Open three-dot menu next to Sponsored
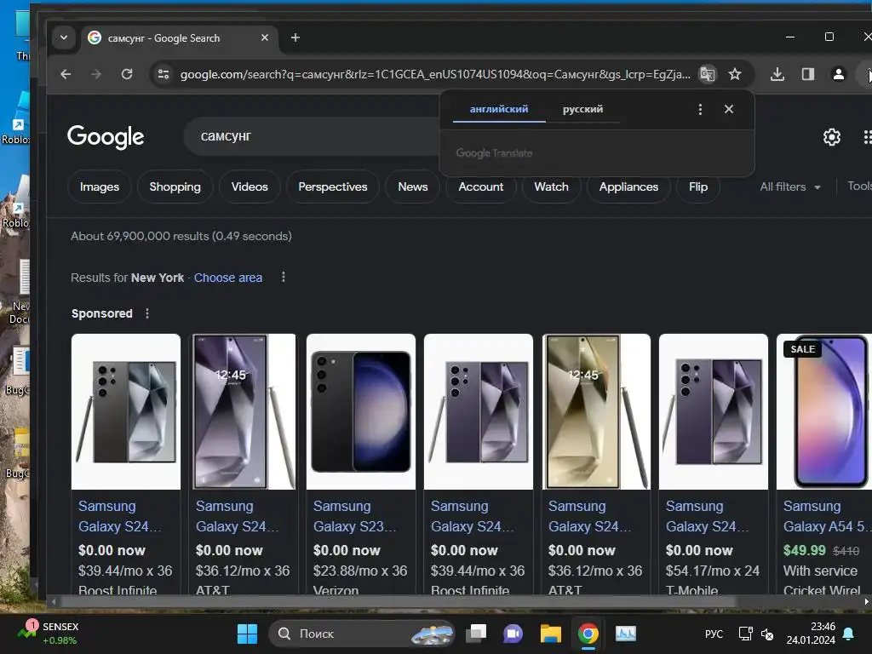Image resolution: width=872 pixels, height=654 pixels. coord(147,313)
